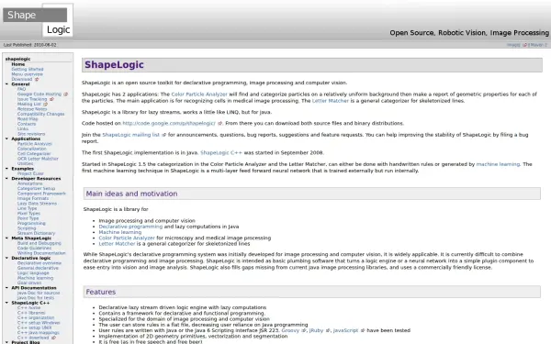Open C++ java mappings in the sidebar
This screenshot has height=344, width=551.
[x=39, y=332]
